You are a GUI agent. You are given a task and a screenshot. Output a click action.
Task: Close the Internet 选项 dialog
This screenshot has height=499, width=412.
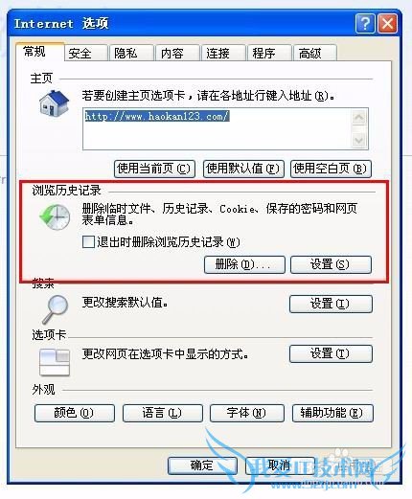click(387, 24)
